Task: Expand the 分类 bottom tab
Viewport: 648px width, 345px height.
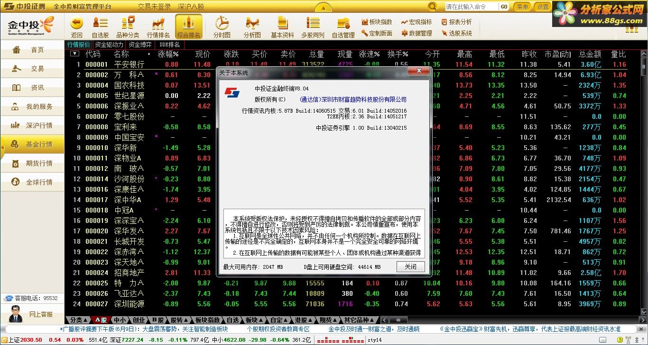Action: tap(78, 320)
